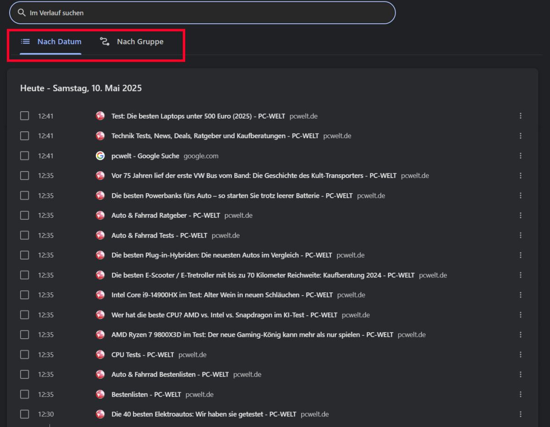Open the CPU Tests - PC-WELT link

(x=143, y=355)
